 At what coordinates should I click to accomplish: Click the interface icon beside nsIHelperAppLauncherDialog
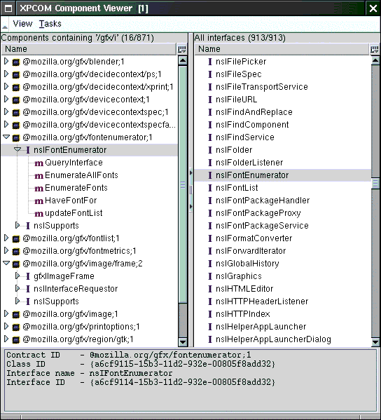coord(210,339)
